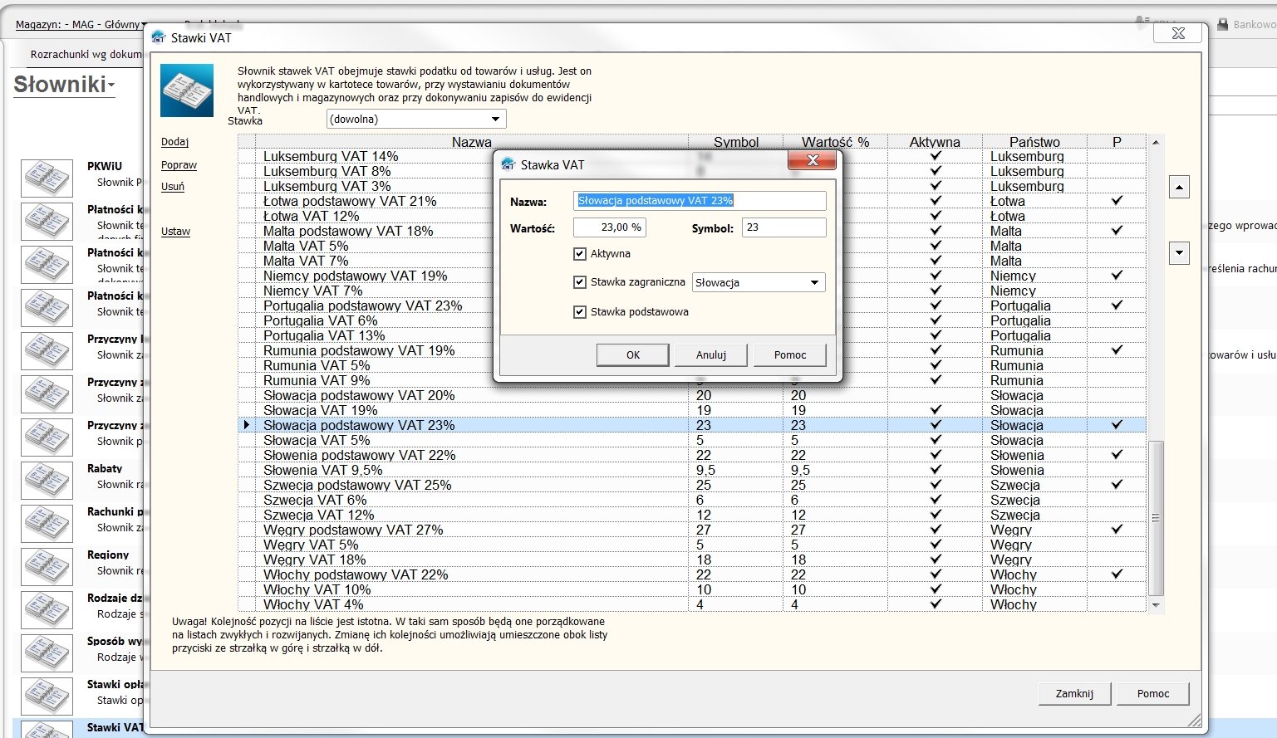Toggle the Stawka zagraniczna checkbox
This screenshot has width=1277, height=738.
tap(580, 282)
